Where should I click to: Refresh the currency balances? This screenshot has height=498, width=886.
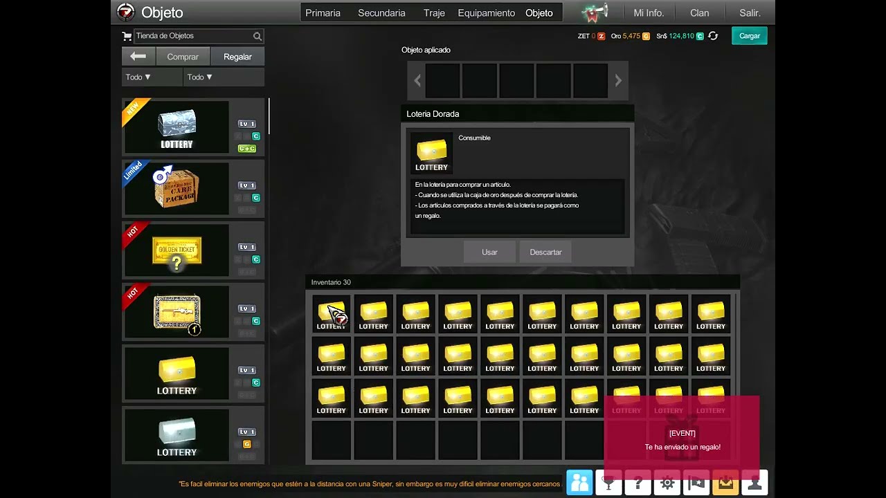pyautogui.click(x=713, y=36)
